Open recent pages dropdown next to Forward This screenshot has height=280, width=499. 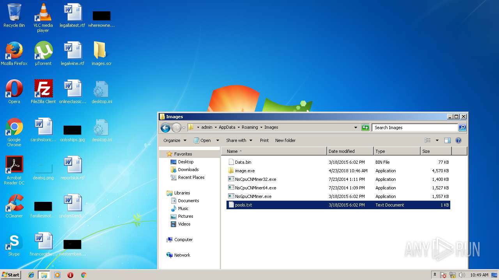[x=184, y=128]
